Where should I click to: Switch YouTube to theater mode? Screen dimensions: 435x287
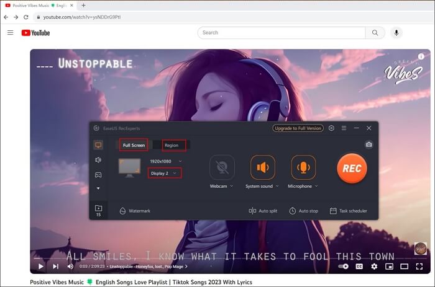tap(404, 267)
